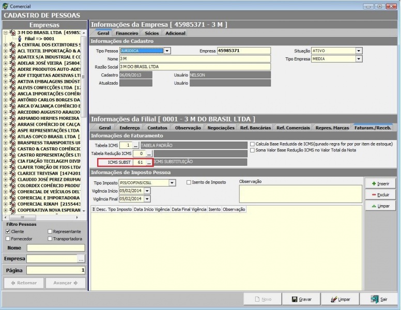Image resolution: width=401 pixels, height=310 pixels.
Task: Click the Gravar save disk icon
Action: [294, 299]
